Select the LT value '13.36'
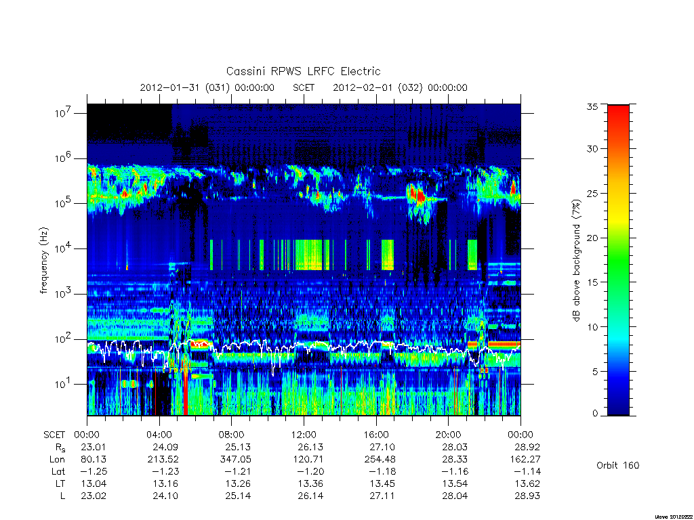This screenshot has height=520, width=694. click(310, 483)
